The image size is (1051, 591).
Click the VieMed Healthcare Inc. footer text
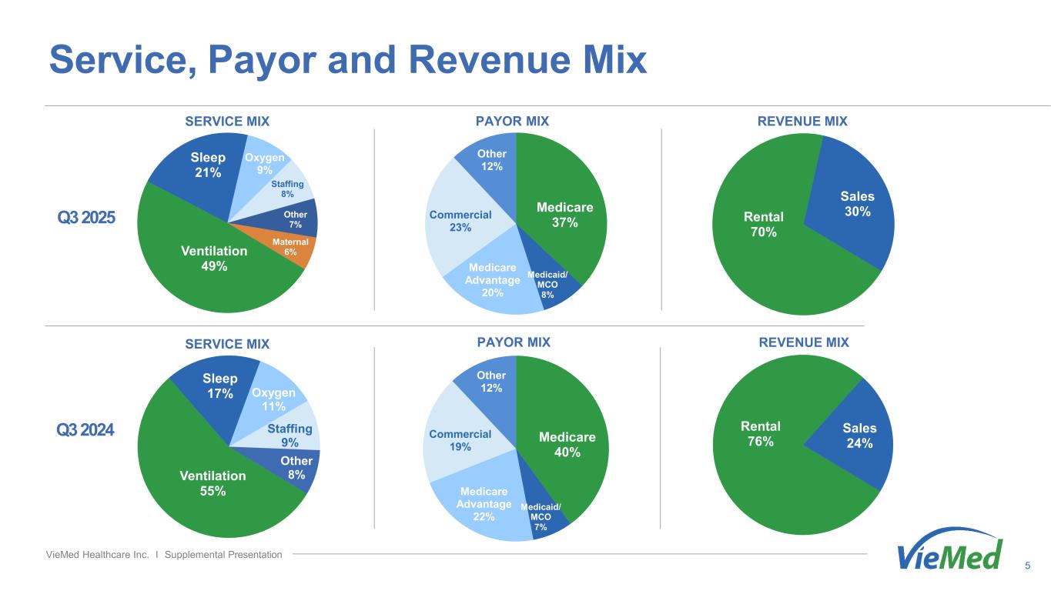(x=164, y=555)
